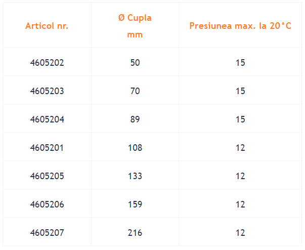Click the Ø Cupla mm column header

(x=135, y=26)
